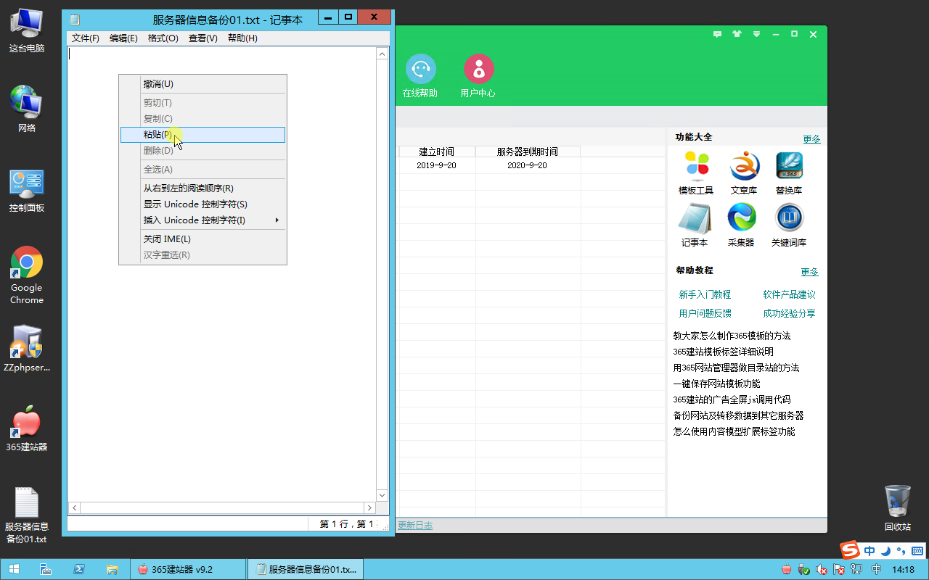
Task: Click the 中 input indicator in the taskbar tray
Action: tap(877, 570)
